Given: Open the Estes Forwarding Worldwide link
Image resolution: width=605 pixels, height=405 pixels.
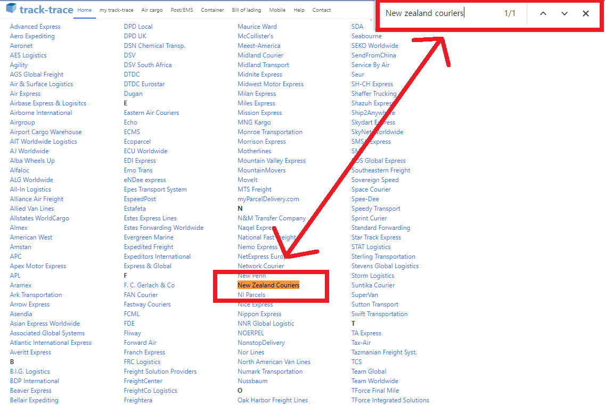Looking at the screenshot, I should click(163, 228).
